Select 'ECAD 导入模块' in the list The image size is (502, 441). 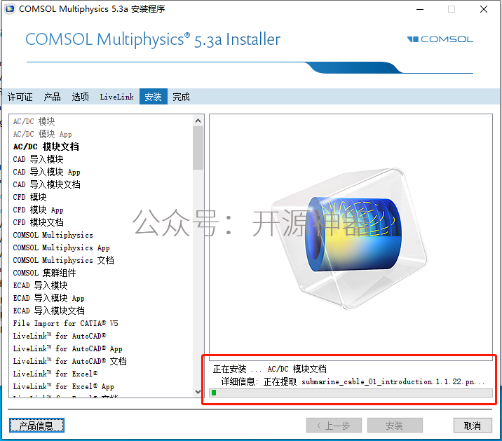coord(41,285)
